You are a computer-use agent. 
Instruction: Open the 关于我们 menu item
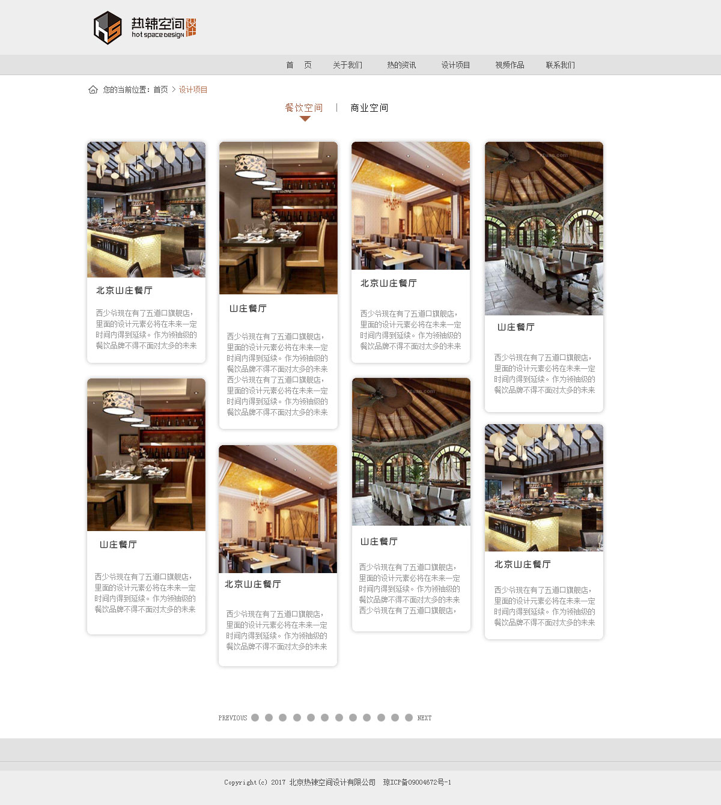(347, 65)
